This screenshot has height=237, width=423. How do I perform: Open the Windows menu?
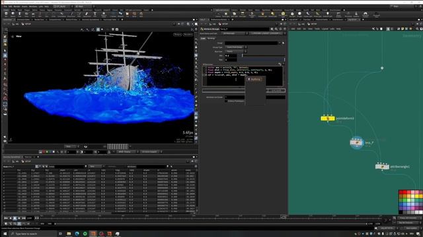pyautogui.click(x=33, y=6)
